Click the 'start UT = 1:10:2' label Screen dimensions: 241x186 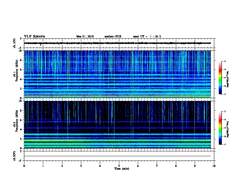[147, 36]
